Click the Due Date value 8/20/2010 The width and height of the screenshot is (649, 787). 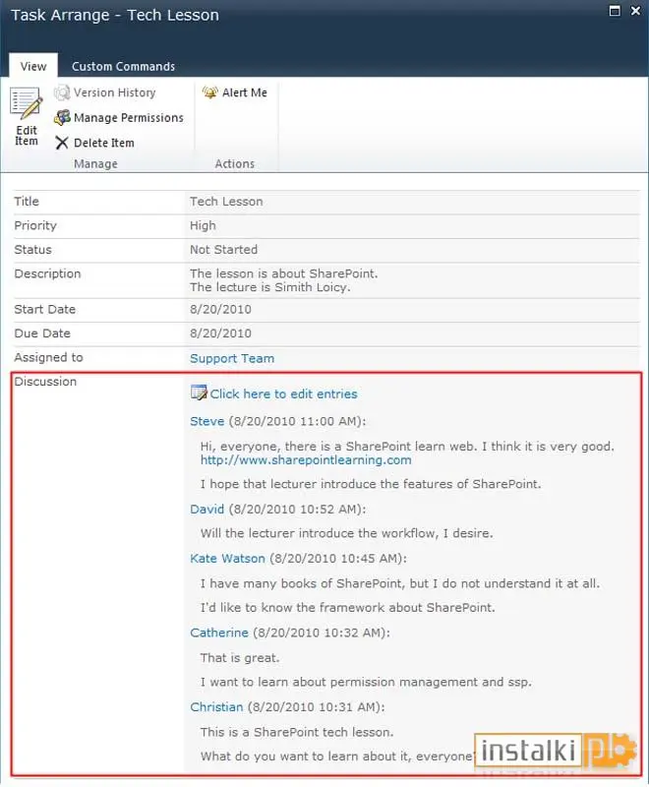(x=220, y=333)
